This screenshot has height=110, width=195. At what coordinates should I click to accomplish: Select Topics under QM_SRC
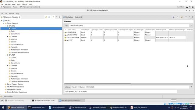click(x=13, y=31)
